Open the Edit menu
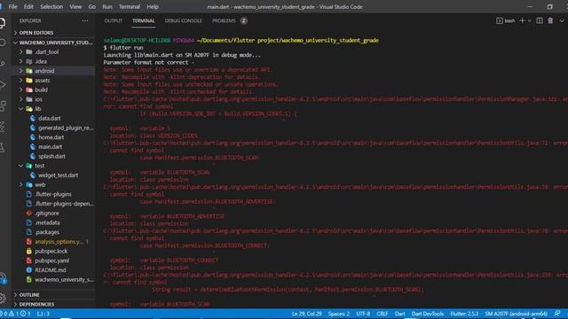 pos(28,6)
